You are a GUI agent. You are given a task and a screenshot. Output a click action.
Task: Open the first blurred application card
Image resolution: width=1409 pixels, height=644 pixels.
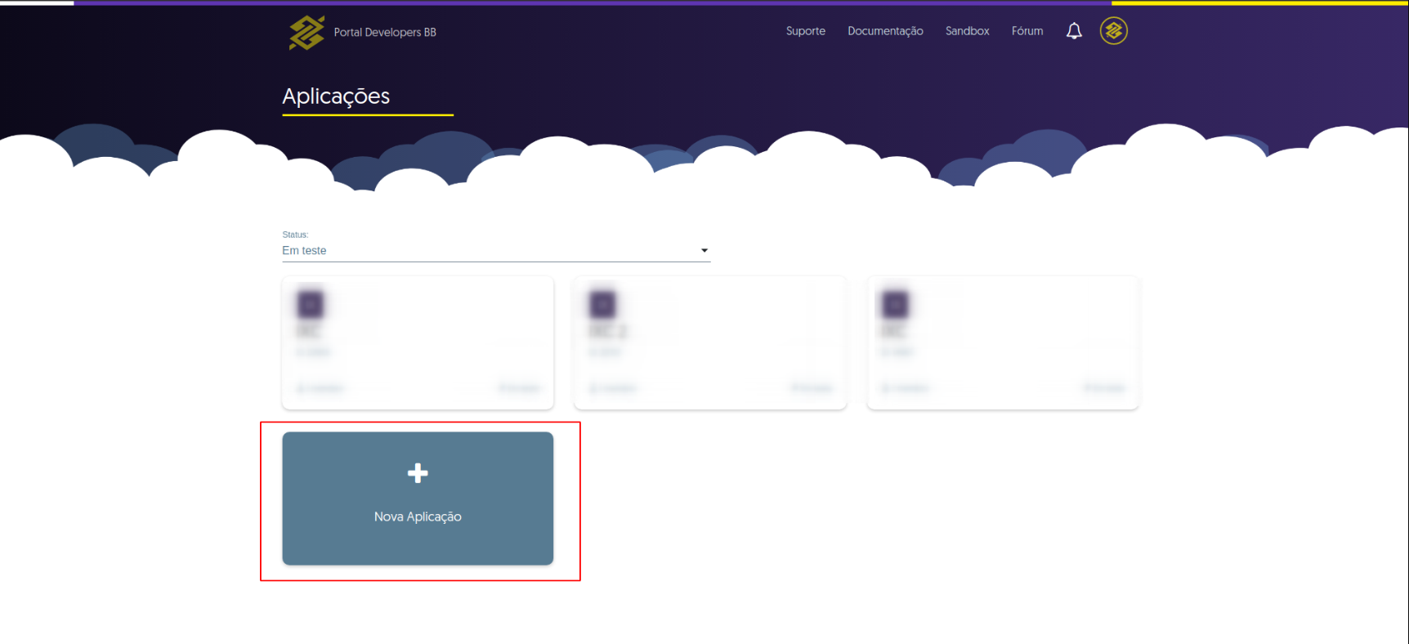(x=418, y=343)
